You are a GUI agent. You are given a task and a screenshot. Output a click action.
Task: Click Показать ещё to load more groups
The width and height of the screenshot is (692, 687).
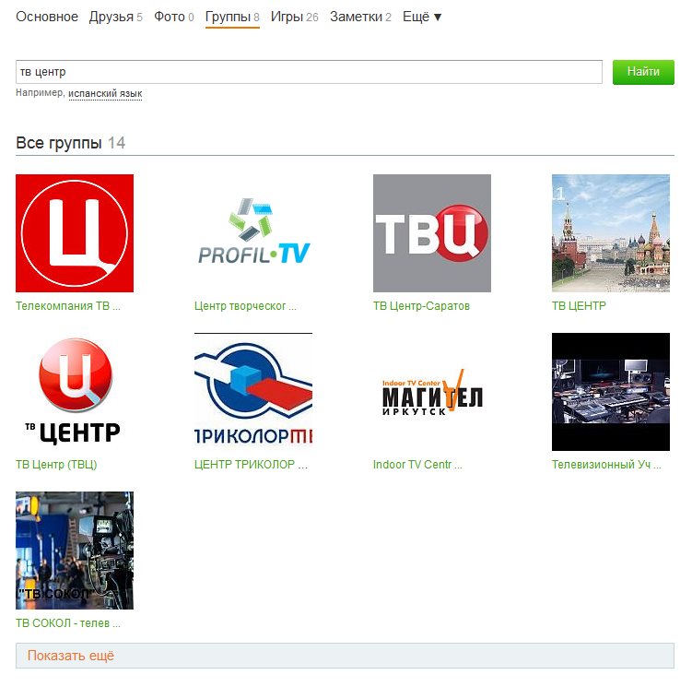coord(346,656)
